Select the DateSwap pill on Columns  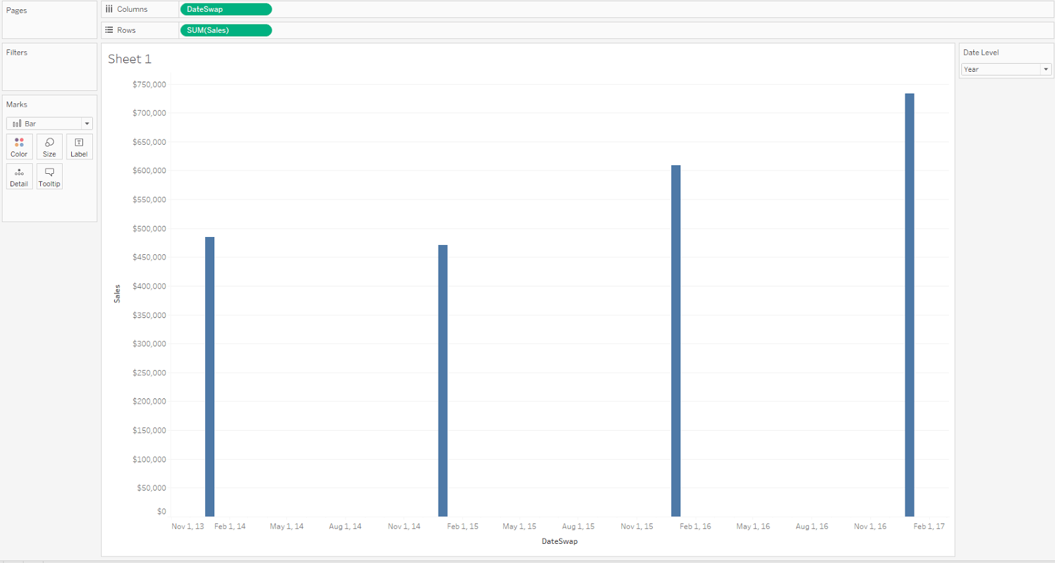tap(226, 9)
